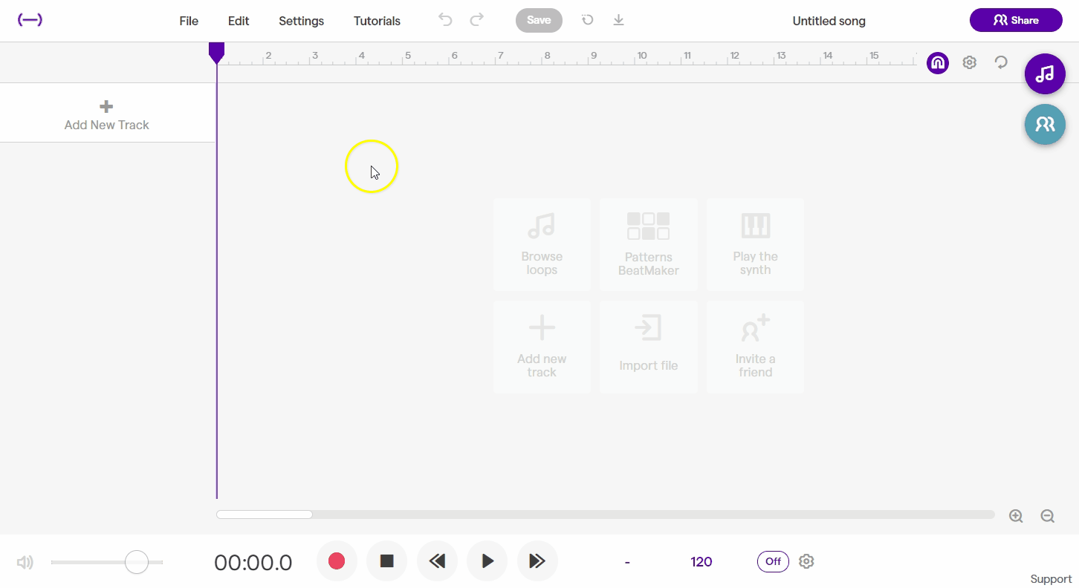Zoom in on the timeline

point(1016,515)
